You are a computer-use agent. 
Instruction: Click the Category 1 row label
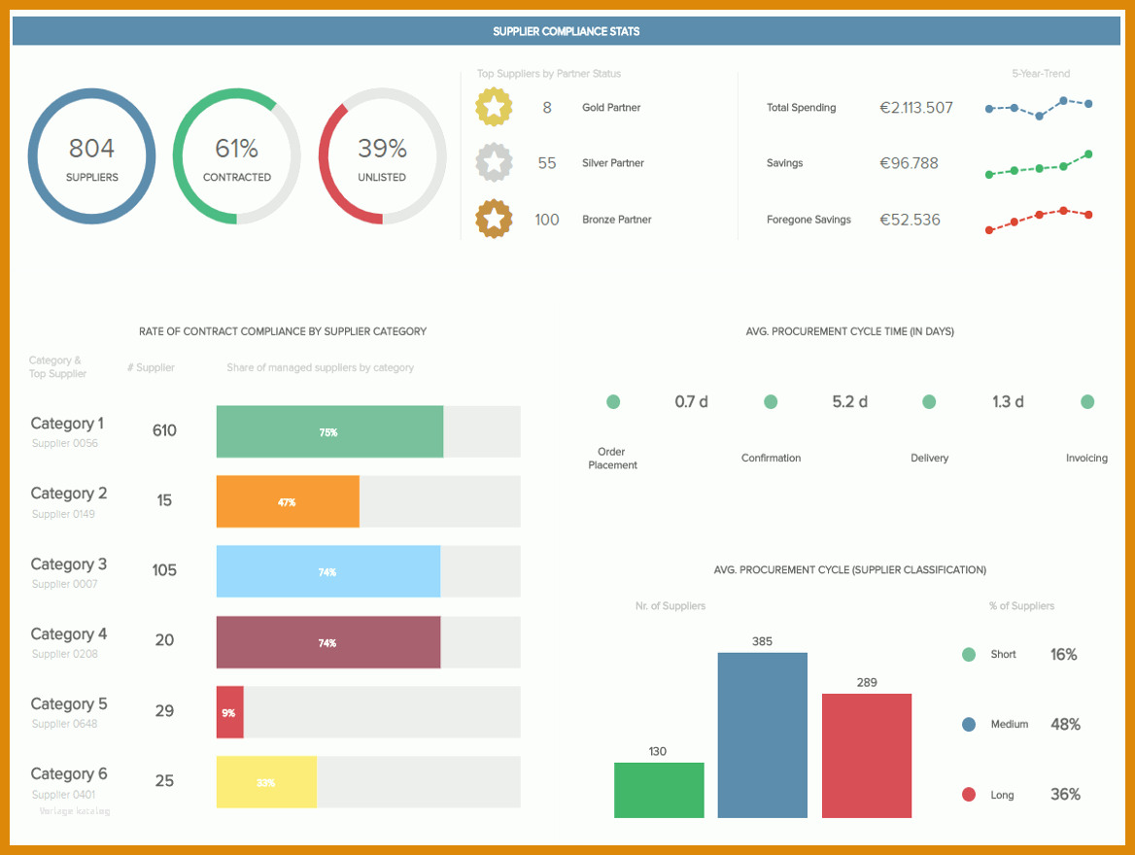click(67, 424)
